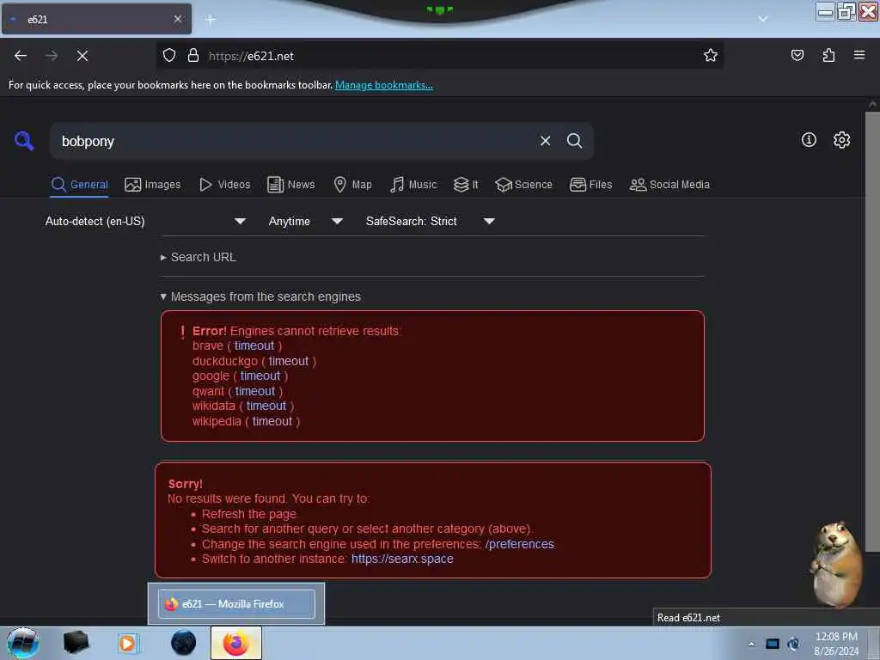This screenshot has width=880, height=660.
Task: Click the monitor tray icon
Action: click(x=773, y=644)
